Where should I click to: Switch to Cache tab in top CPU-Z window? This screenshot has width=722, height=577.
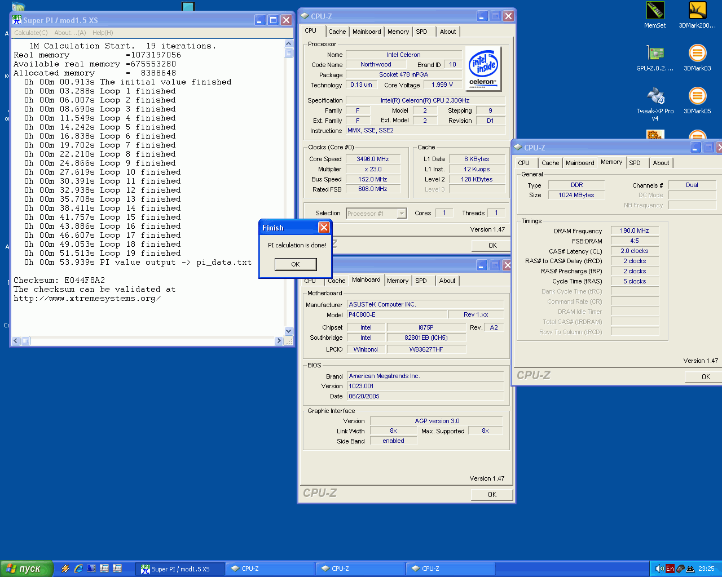pyautogui.click(x=337, y=32)
